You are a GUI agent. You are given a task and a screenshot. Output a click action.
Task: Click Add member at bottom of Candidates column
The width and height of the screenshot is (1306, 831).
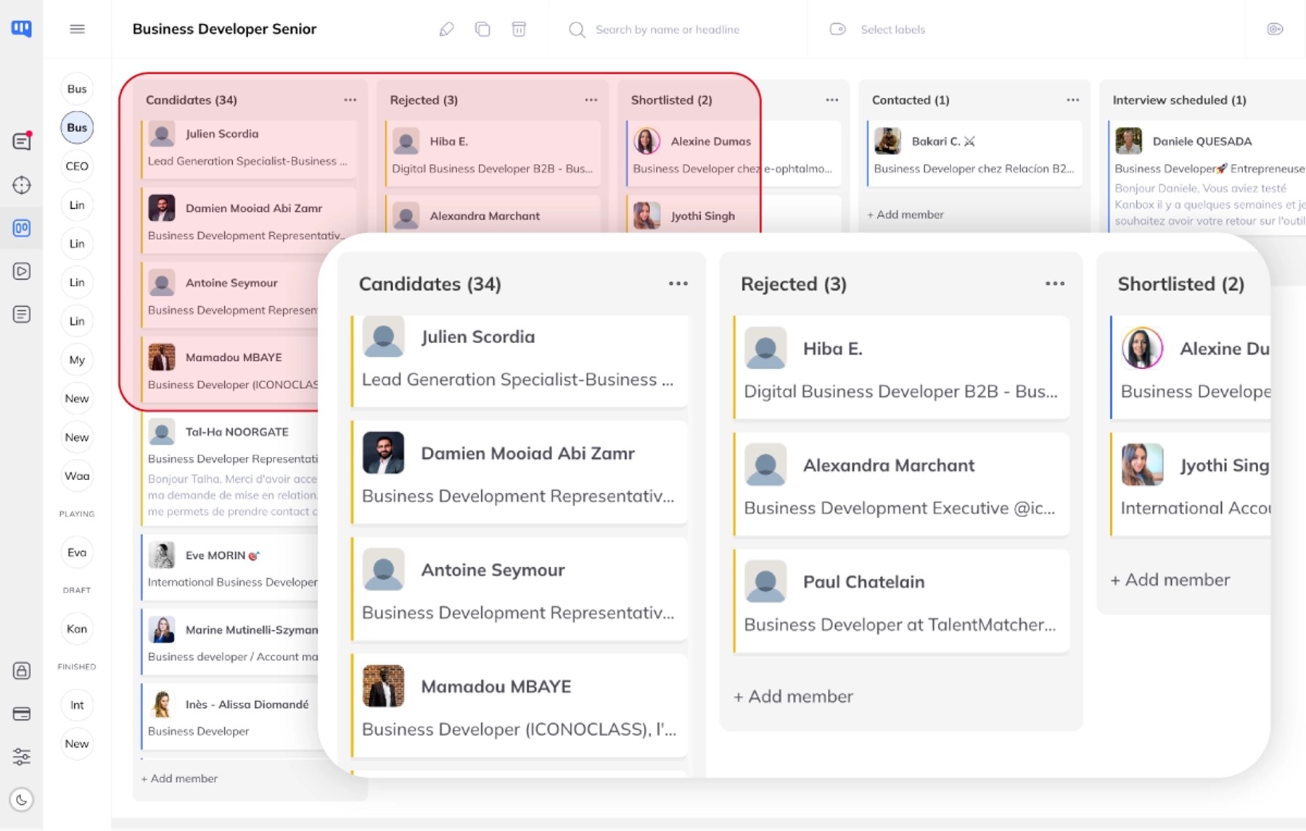[x=179, y=778]
